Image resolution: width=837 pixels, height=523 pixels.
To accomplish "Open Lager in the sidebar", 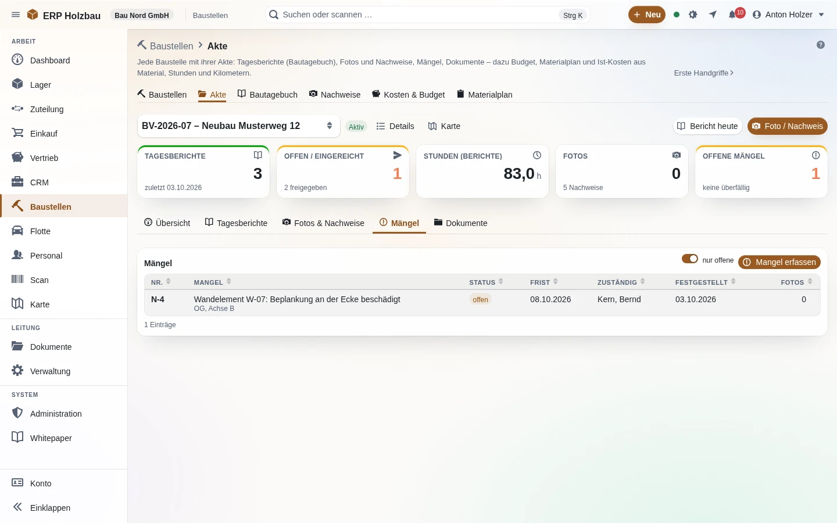I will tap(64, 84).
